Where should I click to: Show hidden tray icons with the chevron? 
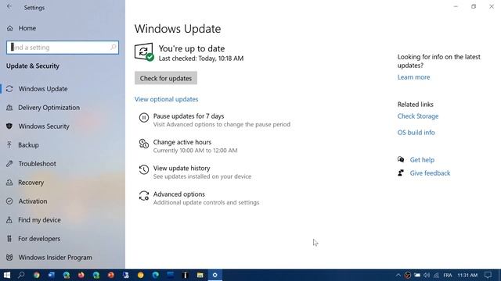(398, 276)
